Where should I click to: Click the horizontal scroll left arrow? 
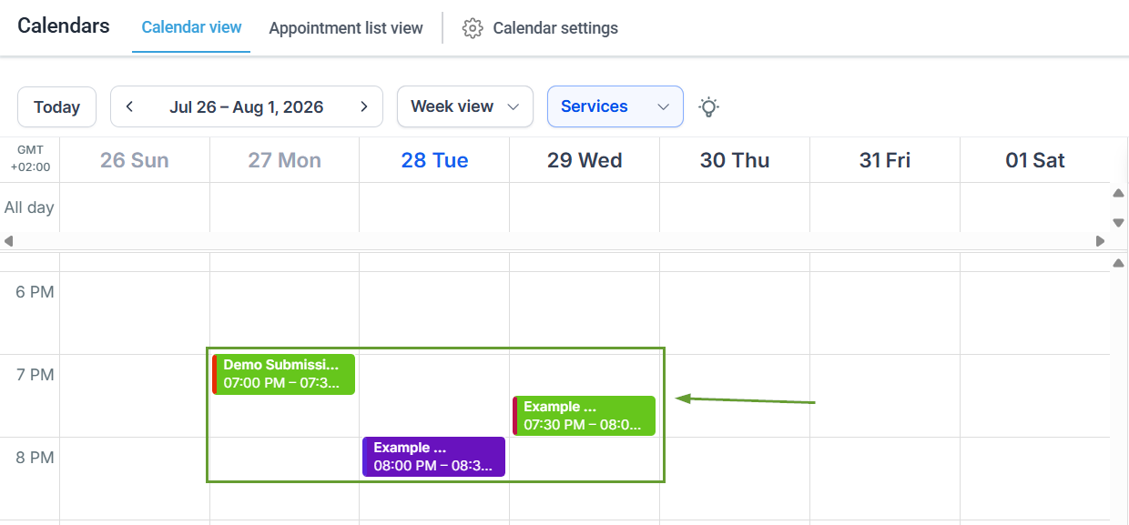pos(8,241)
